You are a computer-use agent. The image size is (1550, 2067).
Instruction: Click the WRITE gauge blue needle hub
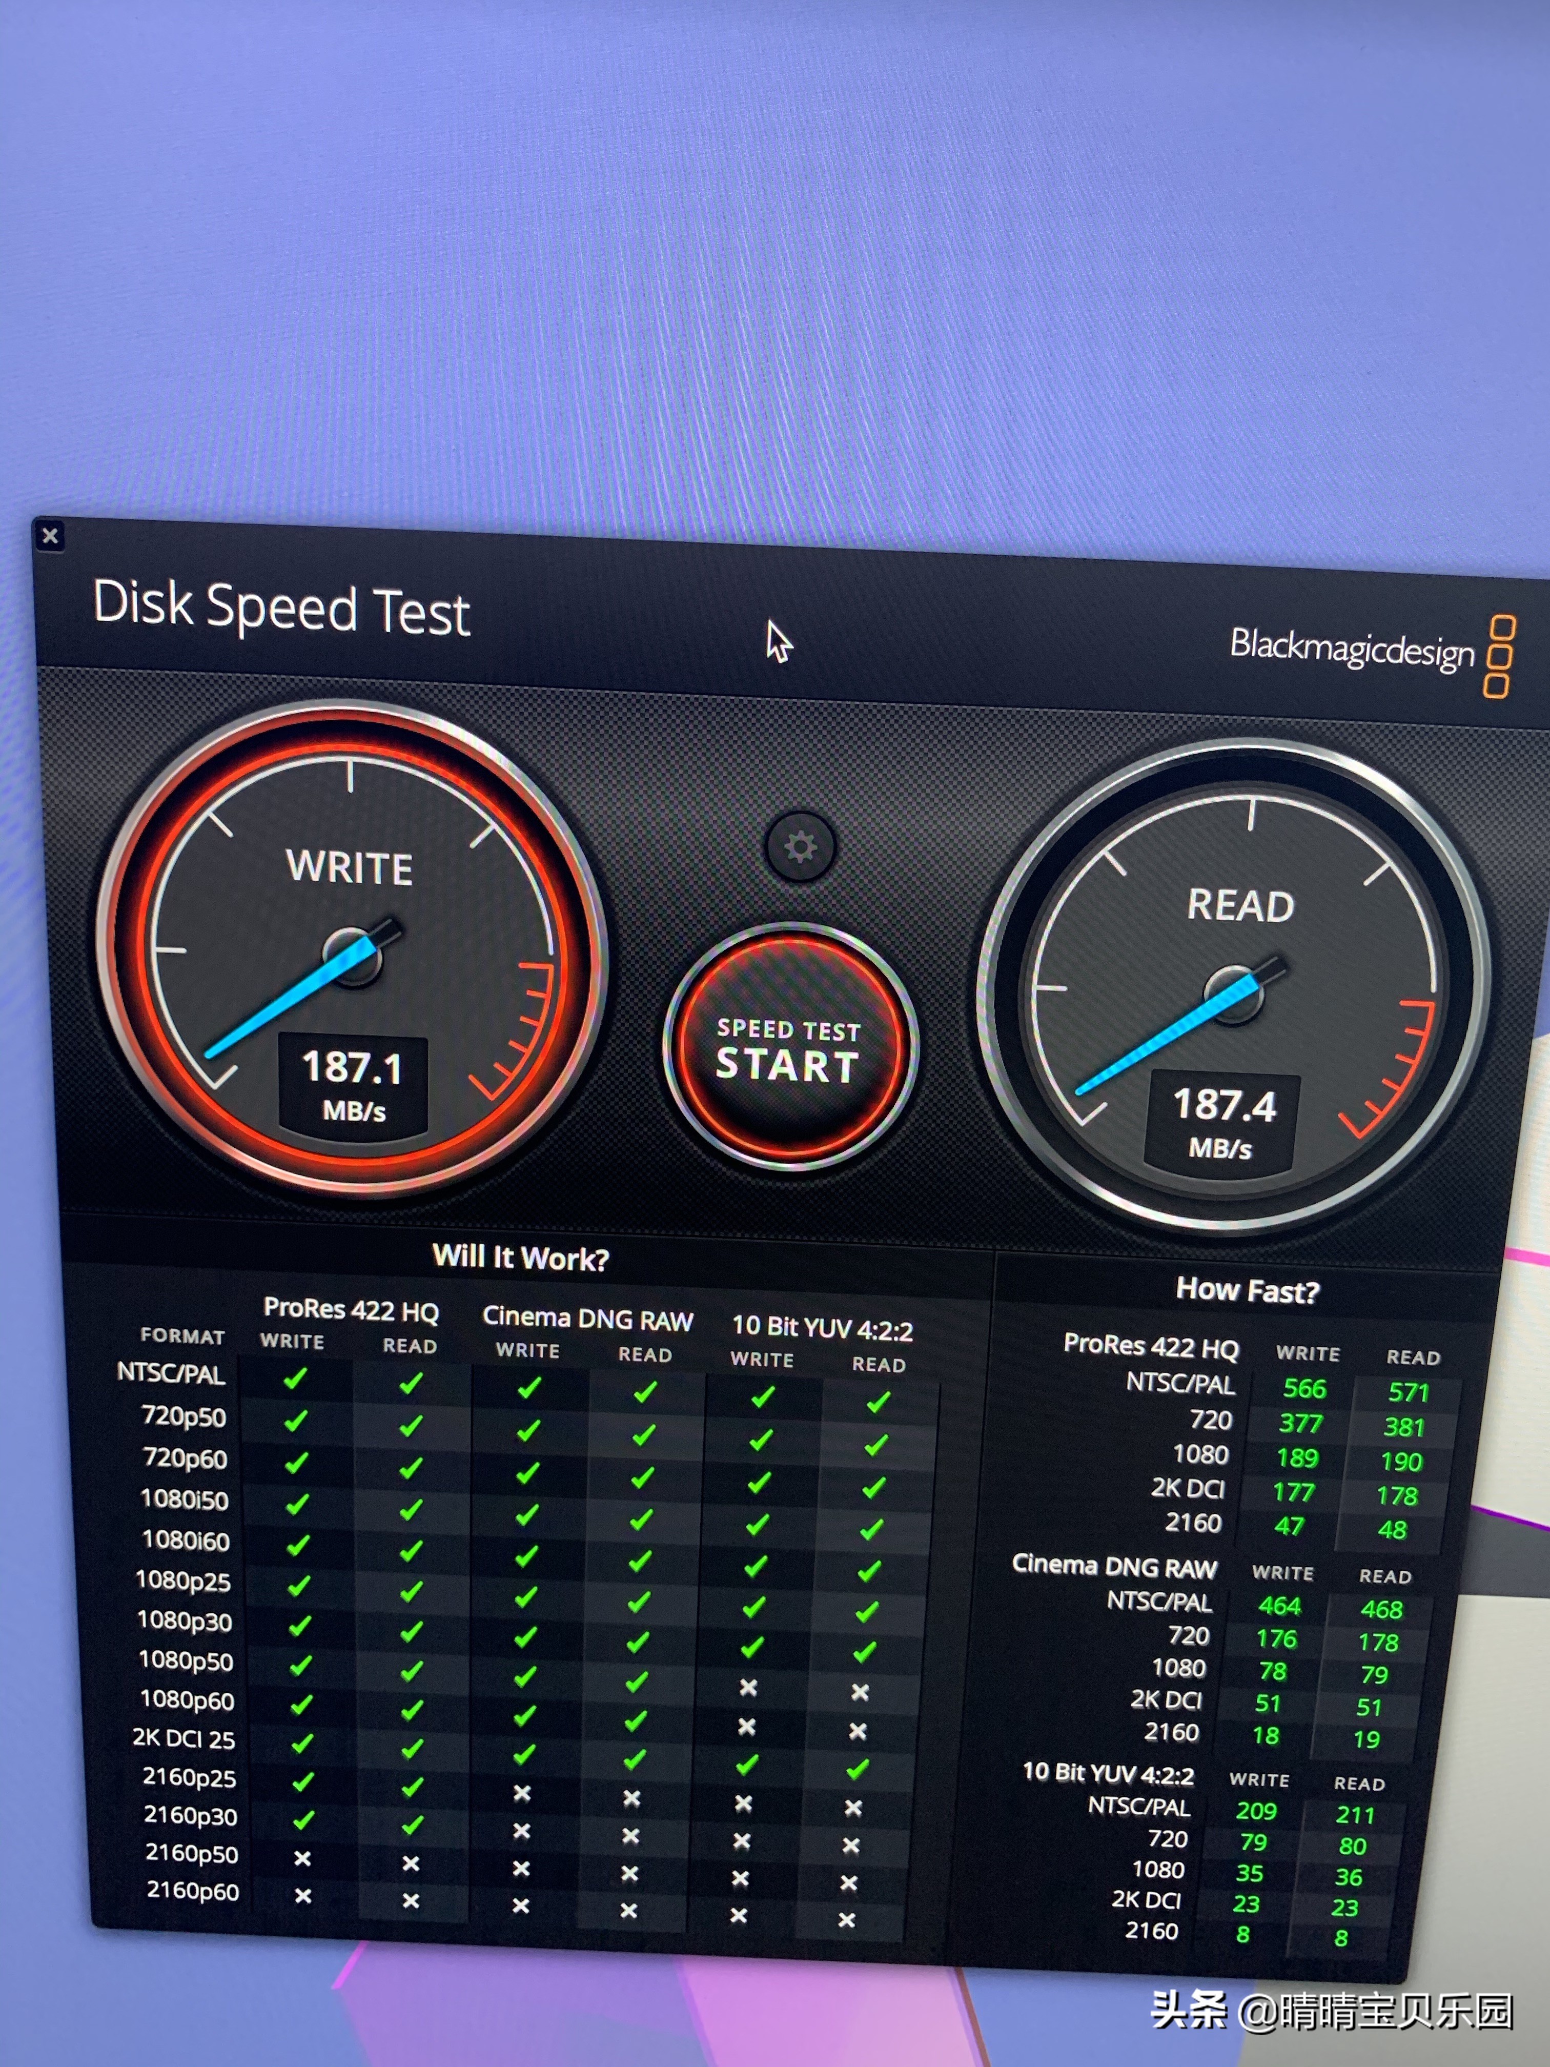pos(352,956)
